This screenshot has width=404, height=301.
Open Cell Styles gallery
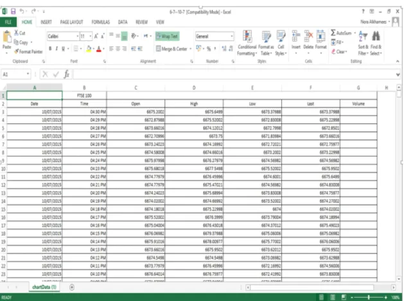click(281, 43)
